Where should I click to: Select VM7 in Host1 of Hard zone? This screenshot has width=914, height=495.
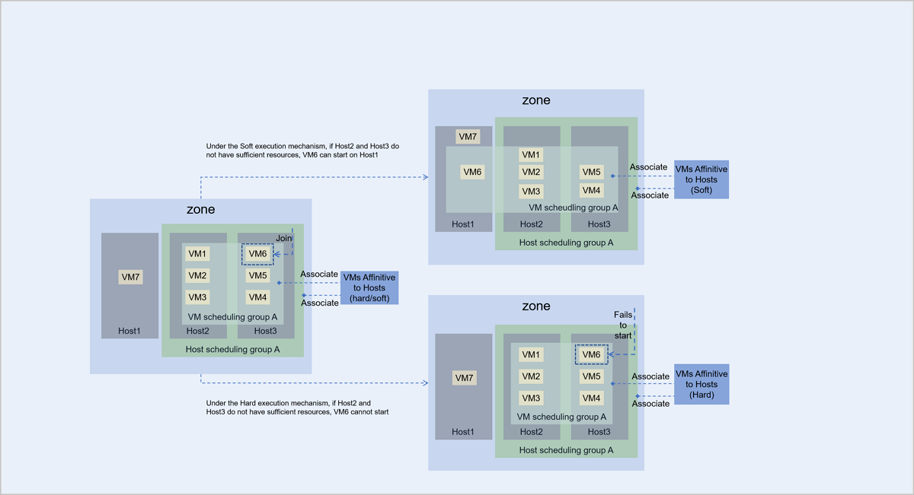click(x=465, y=378)
